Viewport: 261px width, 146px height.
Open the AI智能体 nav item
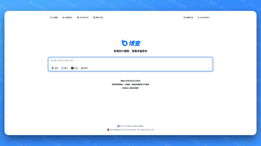tap(67, 17)
